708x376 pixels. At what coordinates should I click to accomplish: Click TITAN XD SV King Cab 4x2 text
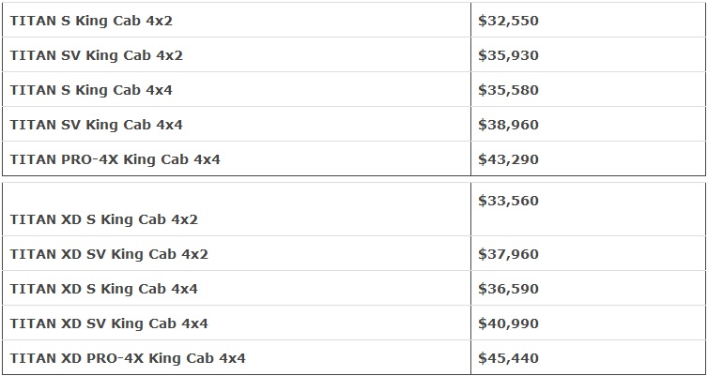click(x=109, y=254)
